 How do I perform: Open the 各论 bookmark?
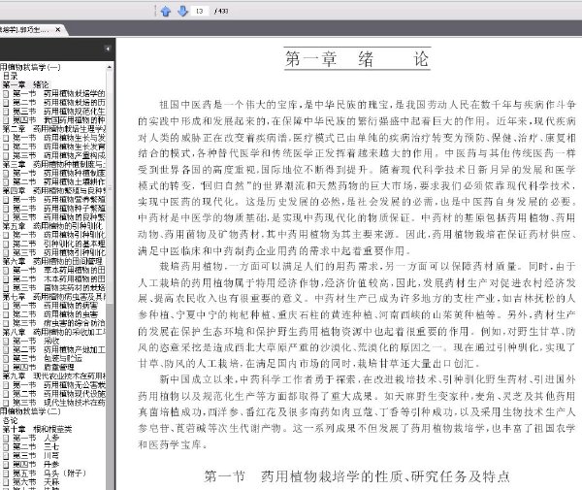click(10, 420)
